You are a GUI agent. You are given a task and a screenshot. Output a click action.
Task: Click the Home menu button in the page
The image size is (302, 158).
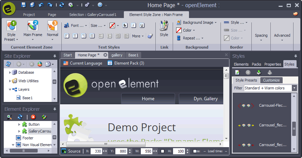(x=148, y=99)
